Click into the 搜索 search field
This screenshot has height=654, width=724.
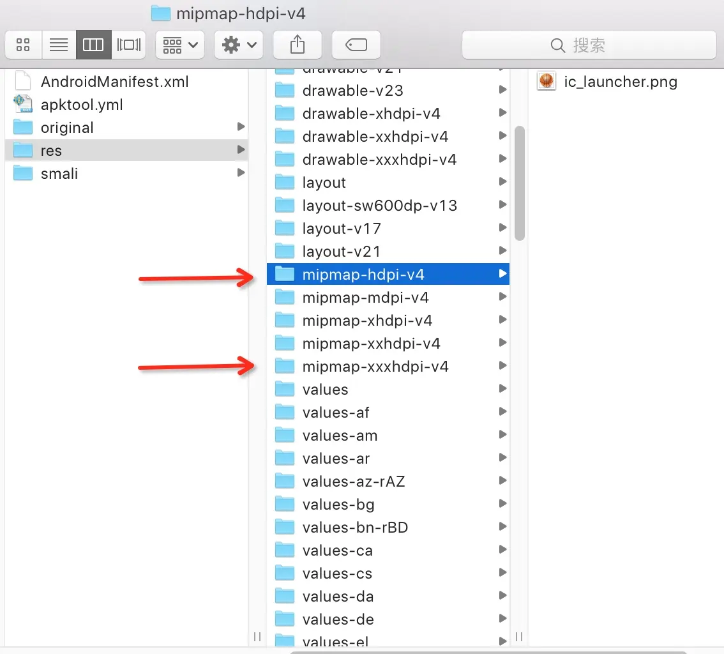click(589, 45)
